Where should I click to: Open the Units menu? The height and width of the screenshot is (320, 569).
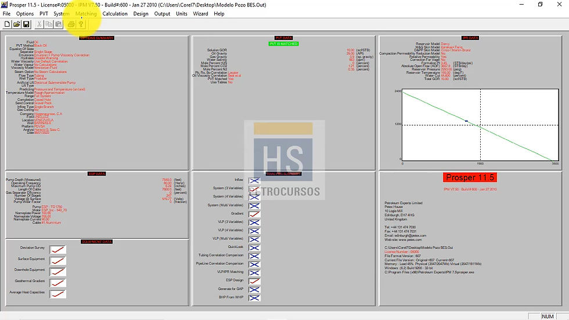pyautogui.click(x=181, y=14)
